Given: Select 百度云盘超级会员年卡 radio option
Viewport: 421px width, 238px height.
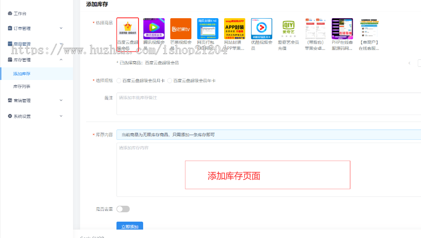Looking at the screenshot, I should click(x=170, y=81).
